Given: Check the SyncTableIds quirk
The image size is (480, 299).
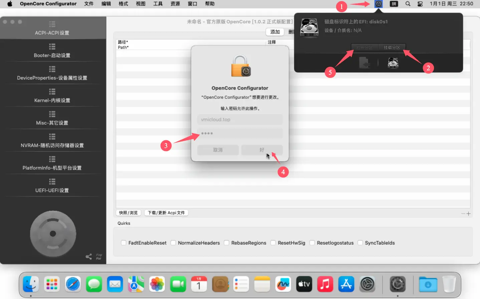Looking at the screenshot, I should pyautogui.click(x=360, y=243).
